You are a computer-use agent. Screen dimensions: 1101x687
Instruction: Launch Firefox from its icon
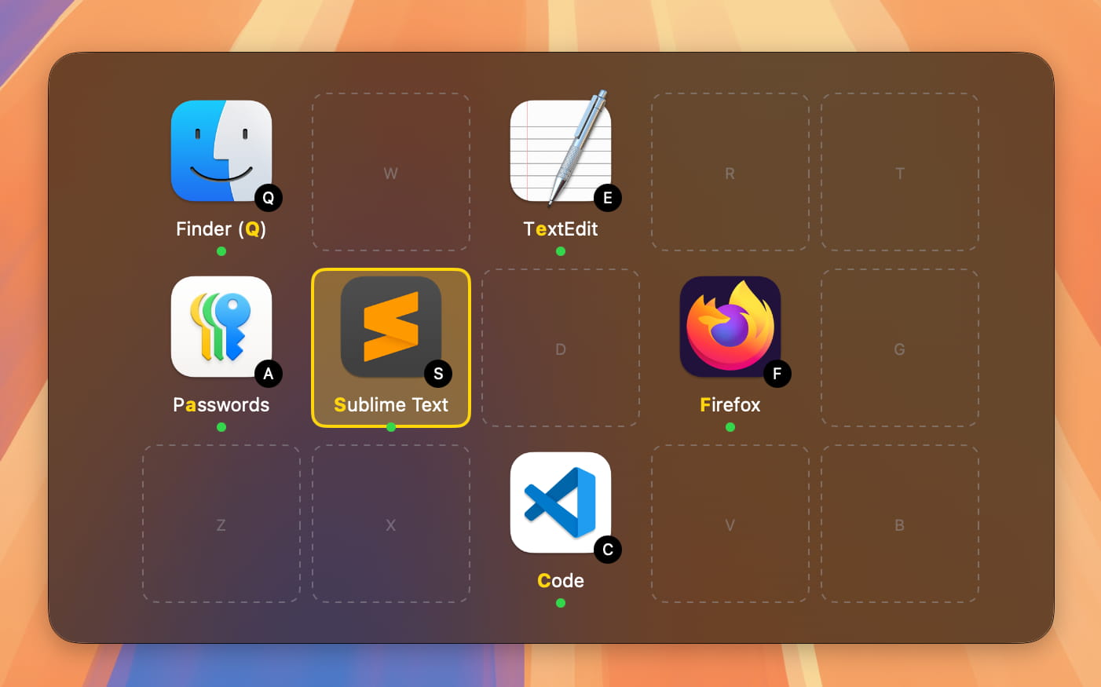point(730,327)
